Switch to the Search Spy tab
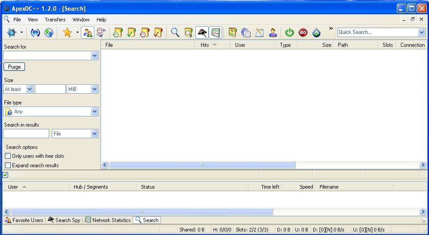This screenshot has width=429, height=235. (64, 220)
